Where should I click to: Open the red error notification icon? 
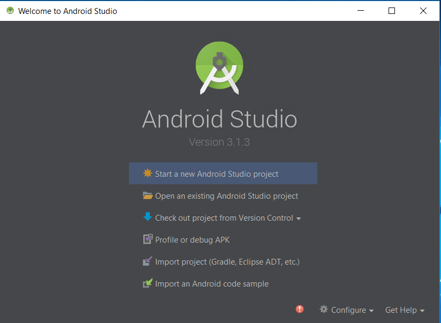click(x=300, y=309)
